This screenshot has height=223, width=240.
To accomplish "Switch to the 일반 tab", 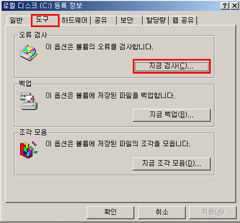I will point(17,20).
